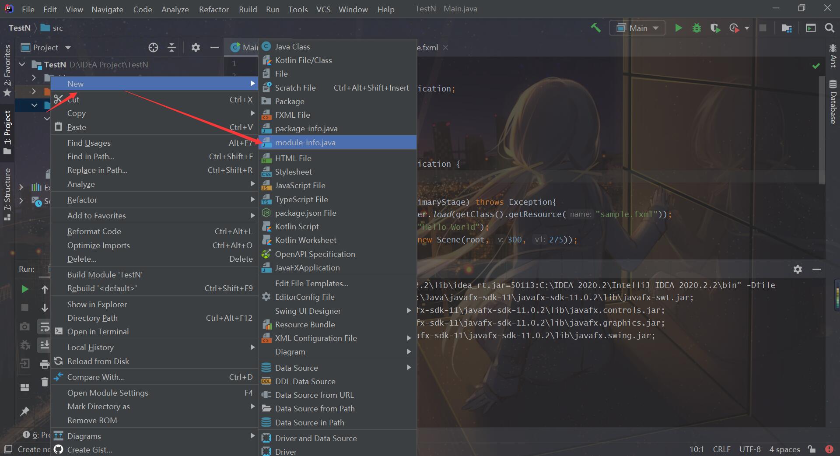Viewport: 840px width, 456px height.
Task: Click the up stack trace arrow
Action: (45, 289)
